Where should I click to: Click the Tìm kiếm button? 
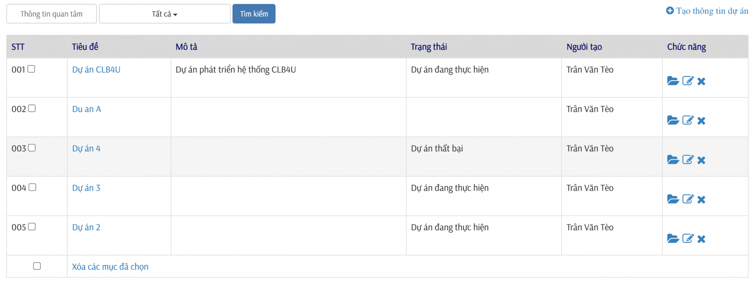(x=254, y=14)
